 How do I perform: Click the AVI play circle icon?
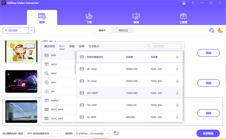[x=46, y=91]
